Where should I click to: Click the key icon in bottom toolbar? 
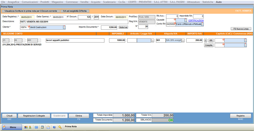pyautogui.click(x=60, y=127)
